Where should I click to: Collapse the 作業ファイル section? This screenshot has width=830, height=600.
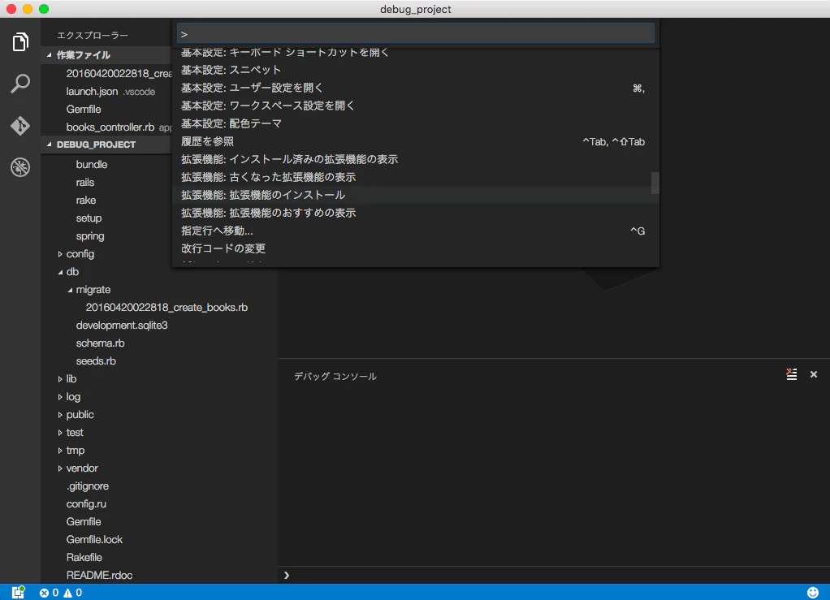tap(50, 55)
